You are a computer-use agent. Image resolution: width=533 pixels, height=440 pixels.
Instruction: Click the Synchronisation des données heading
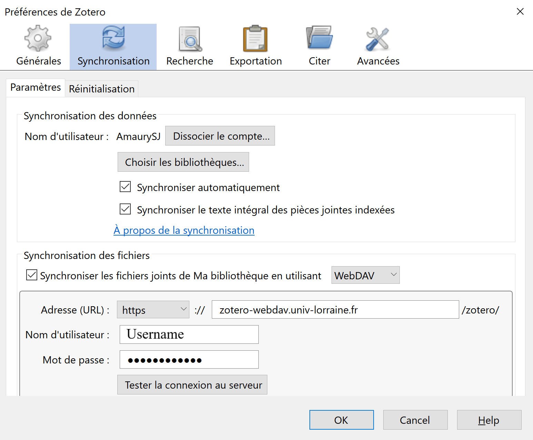[x=90, y=116]
